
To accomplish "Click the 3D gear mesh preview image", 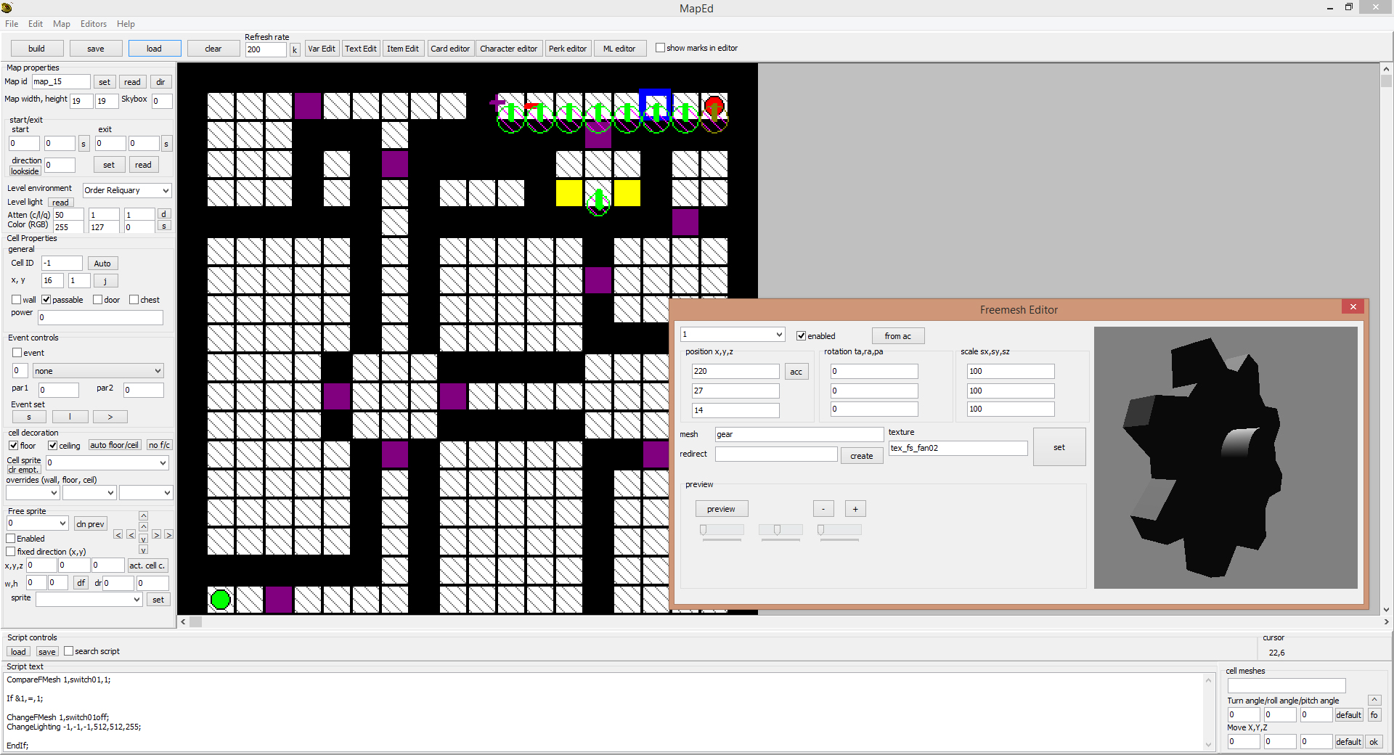I will 1226,457.
